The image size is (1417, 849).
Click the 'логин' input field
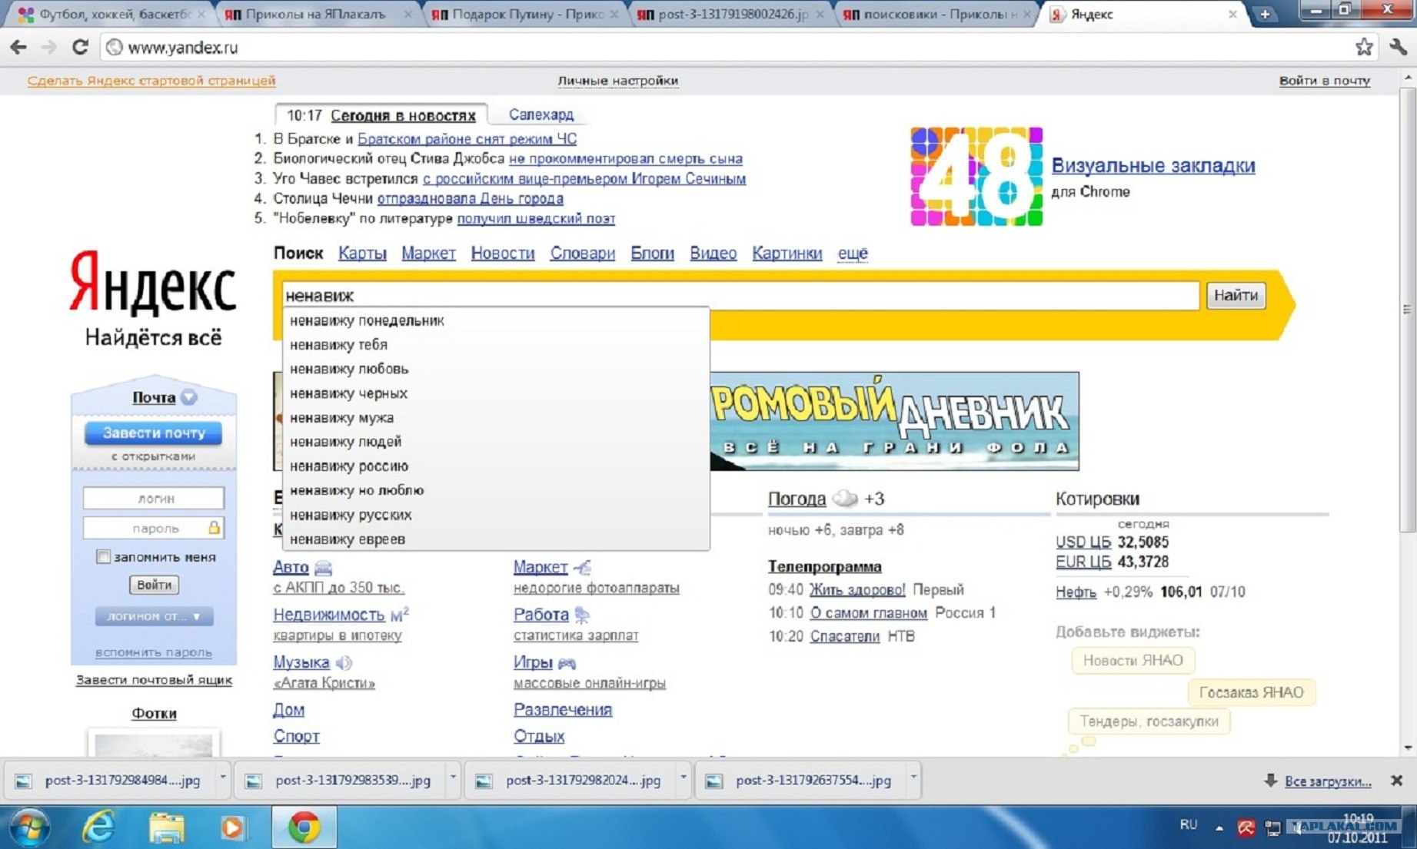tap(154, 498)
